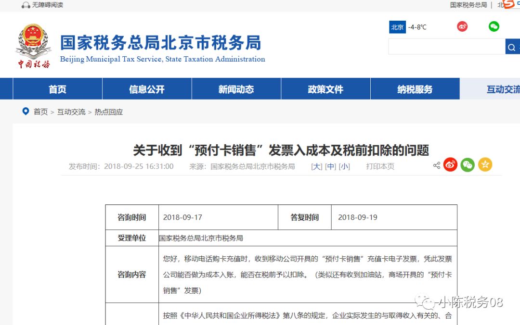
Task: Click the magnifier search button
Action: (512, 47)
